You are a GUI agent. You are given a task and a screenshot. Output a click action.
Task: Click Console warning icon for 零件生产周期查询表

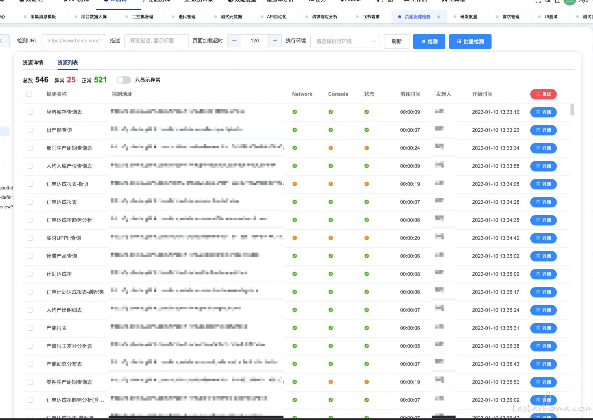click(331, 382)
